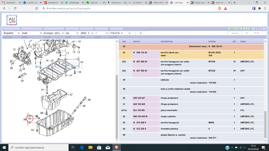269x151 pixels.
Task: Open the browser extensions puzzle icon
Action: (x=260, y=8)
